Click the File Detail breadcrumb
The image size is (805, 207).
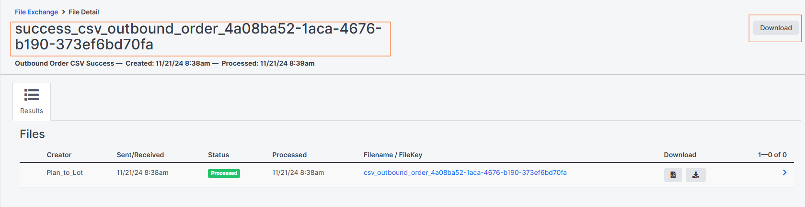84,12
